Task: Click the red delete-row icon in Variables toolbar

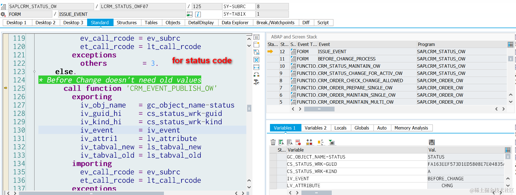Action: [x=298, y=142]
